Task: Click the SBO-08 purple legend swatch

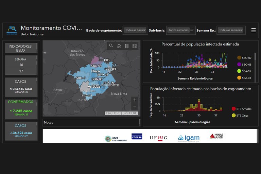Action: 239,65
